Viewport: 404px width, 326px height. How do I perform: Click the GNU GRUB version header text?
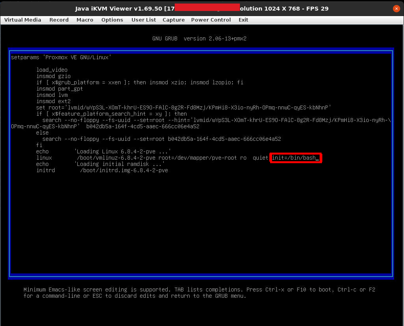[199, 38]
